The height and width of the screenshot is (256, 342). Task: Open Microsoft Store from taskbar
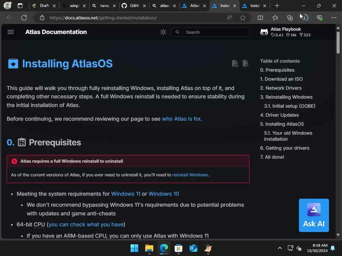[178, 248]
